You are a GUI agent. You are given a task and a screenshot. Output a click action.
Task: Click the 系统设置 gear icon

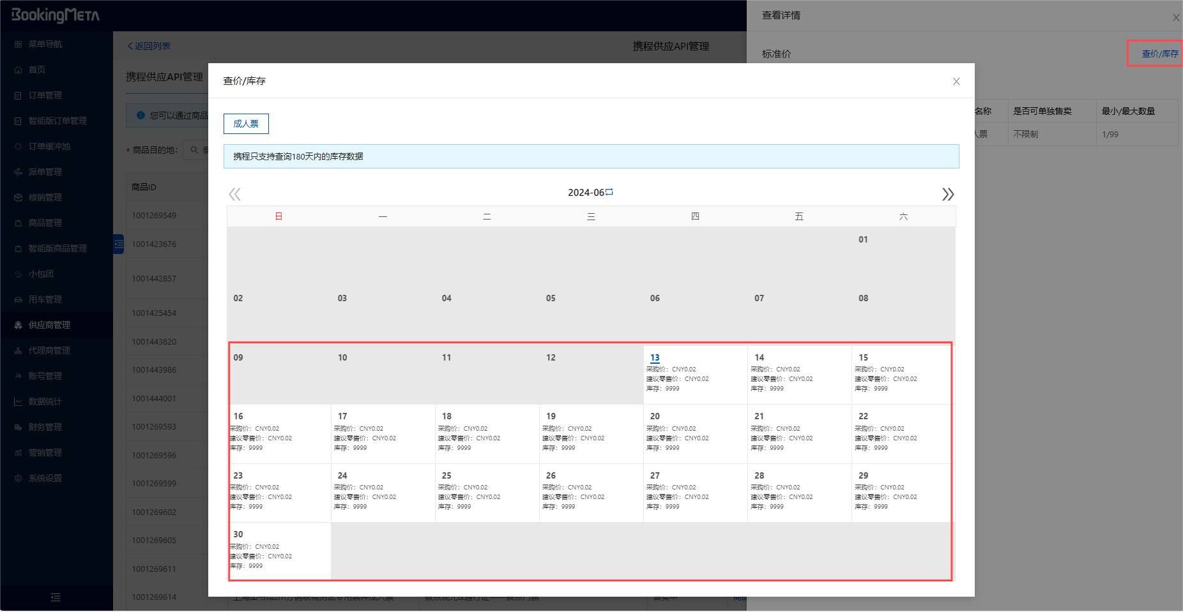coord(18,478)
